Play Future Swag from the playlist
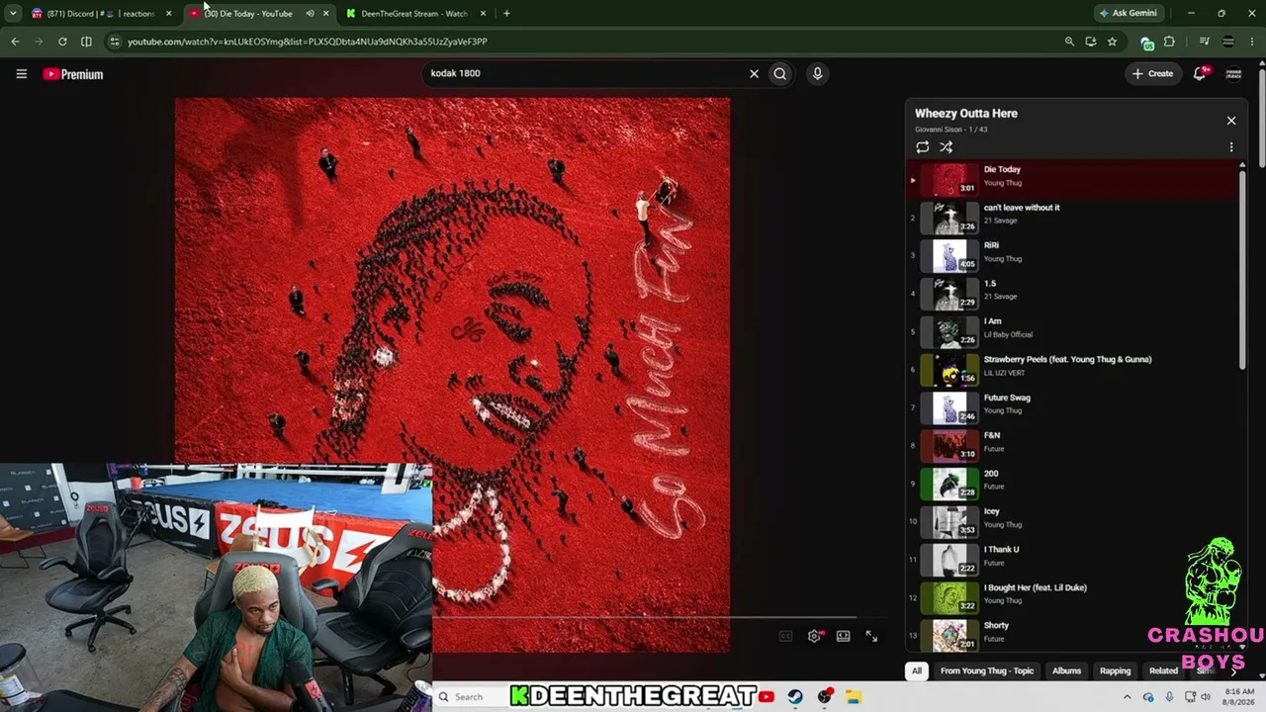 pyautogui.click(x=1073, y=407)
